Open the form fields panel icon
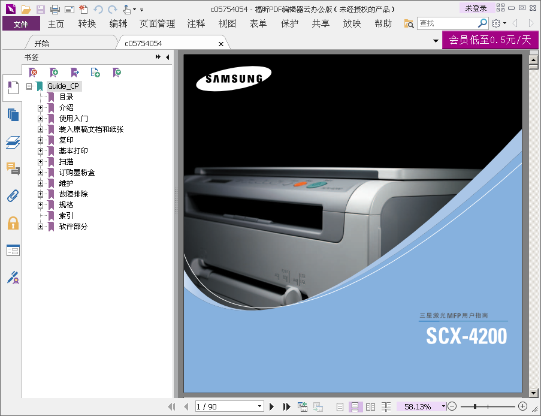The width and height of the screenshot is (541, 416). pyautogui.click(x=13, y=251)
